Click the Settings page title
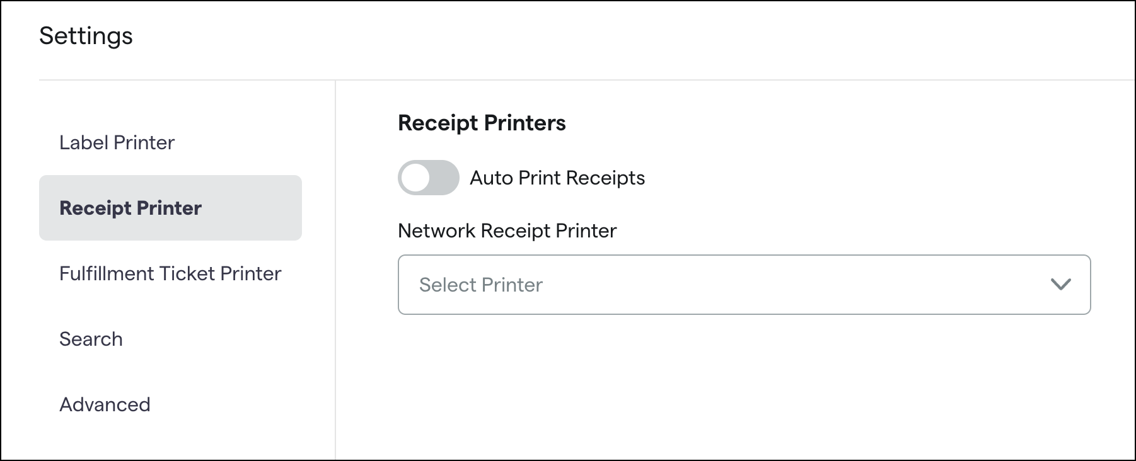Image resolution: width=1136 pixels, height=461 pixels. click(x=86, y=35)
